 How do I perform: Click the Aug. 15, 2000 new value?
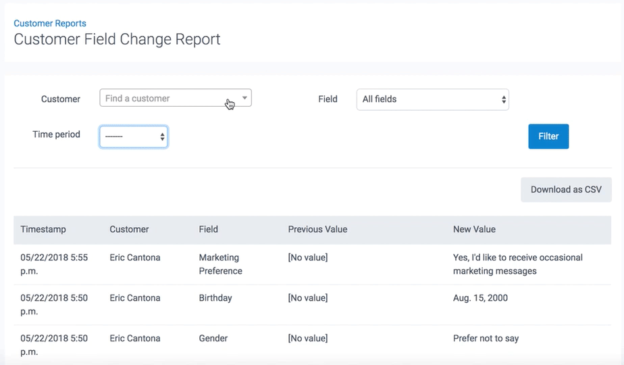coord(480,298)
